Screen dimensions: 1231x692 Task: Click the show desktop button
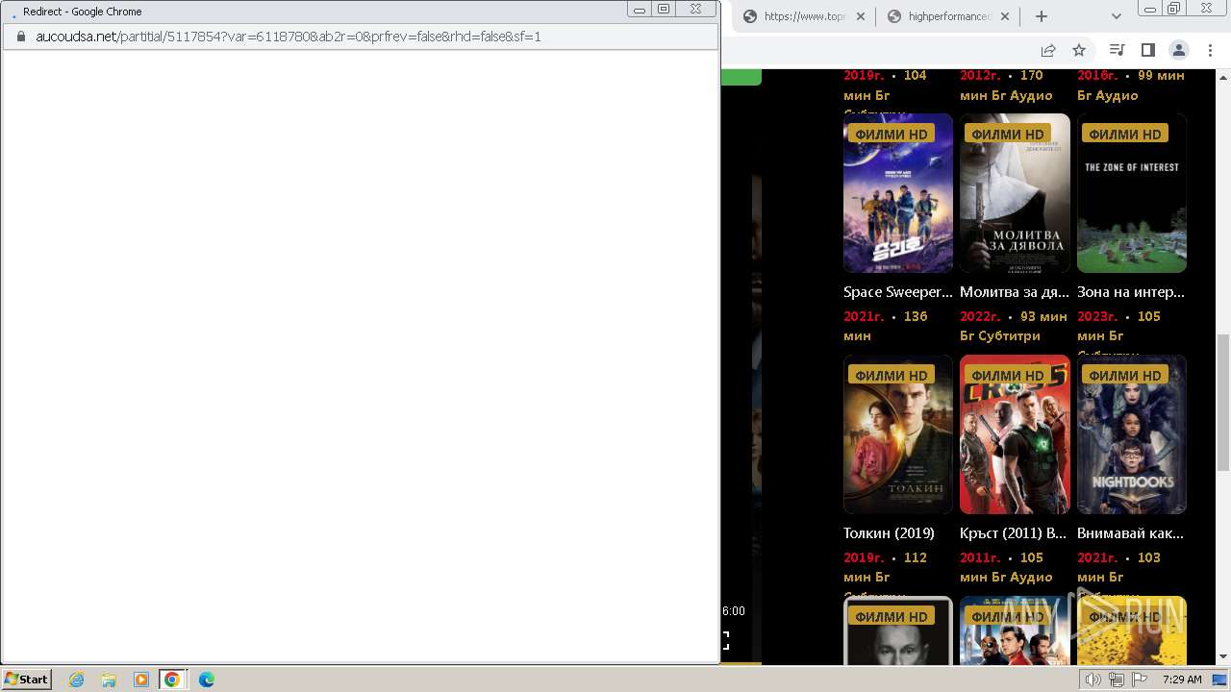tap(1220, 680)
